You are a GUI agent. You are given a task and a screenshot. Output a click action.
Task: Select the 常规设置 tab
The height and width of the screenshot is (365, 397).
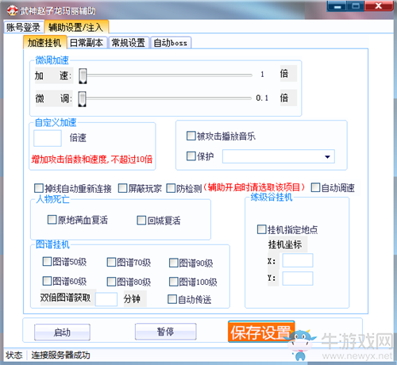click(129, 43)
